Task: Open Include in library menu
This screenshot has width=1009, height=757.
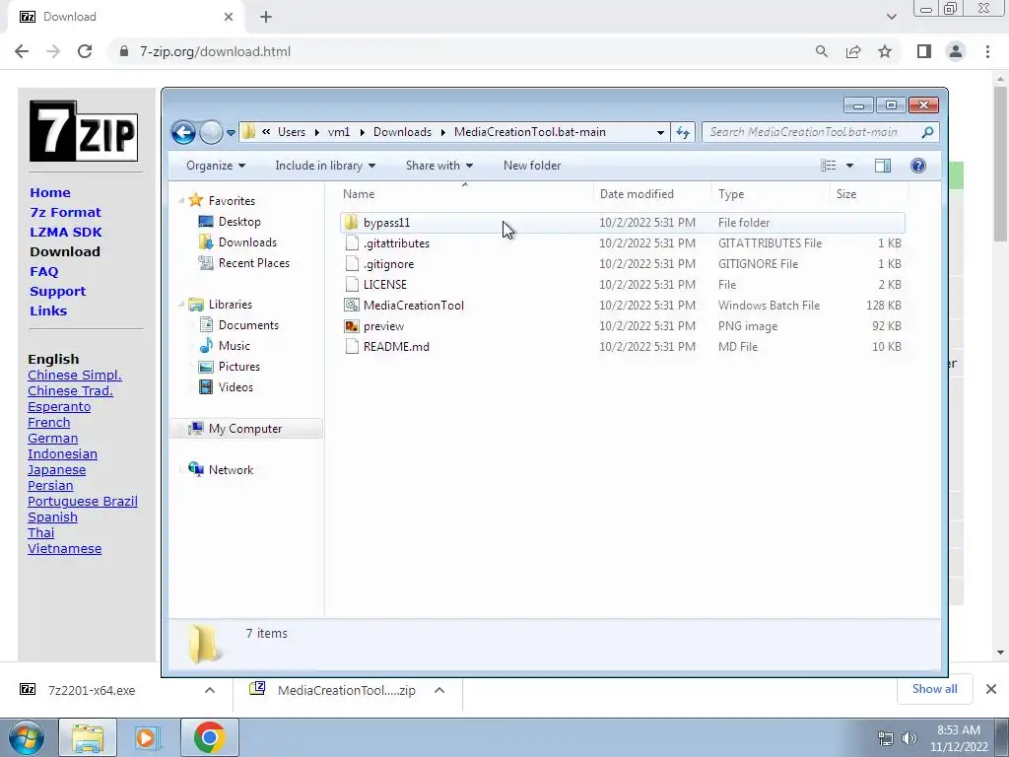Action: click(x=325, y=166)
